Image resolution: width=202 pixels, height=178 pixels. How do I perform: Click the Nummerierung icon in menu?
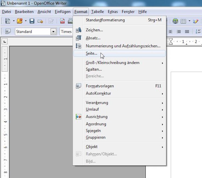point(78,46)
